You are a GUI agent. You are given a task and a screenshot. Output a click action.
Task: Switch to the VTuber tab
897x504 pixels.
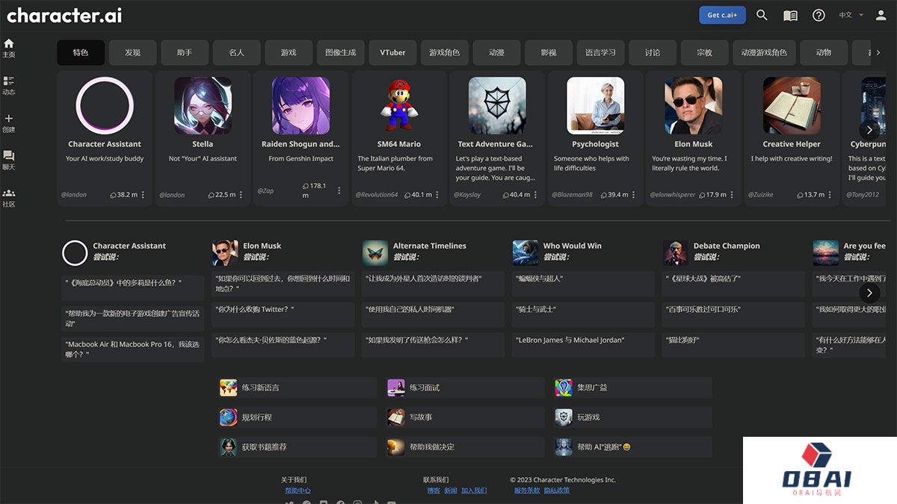click(x=392, y=52)
